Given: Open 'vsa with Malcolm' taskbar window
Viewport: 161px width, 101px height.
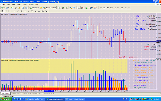Looking at the screenshot, I should [x=35, y=99].
